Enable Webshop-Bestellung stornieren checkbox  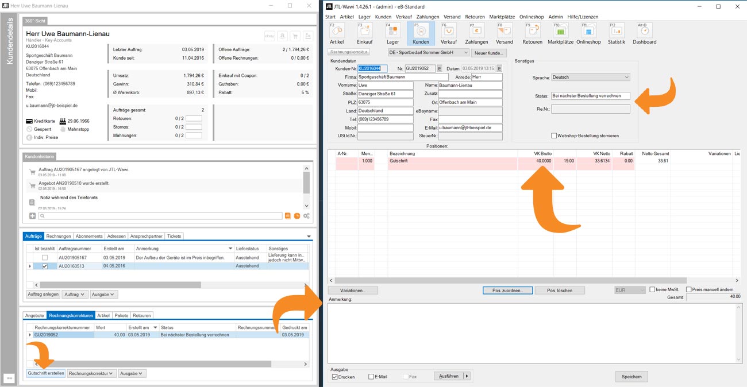click(x=554, y=136)
